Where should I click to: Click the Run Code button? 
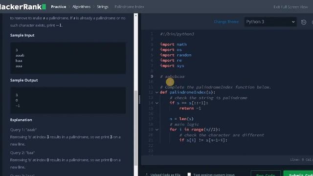click(266, 174)
